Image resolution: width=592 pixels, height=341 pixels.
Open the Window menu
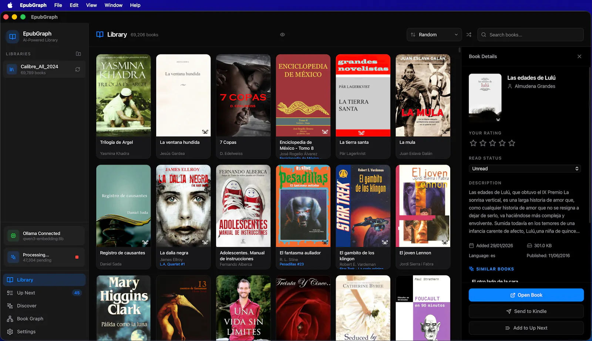tap(114, 5)
